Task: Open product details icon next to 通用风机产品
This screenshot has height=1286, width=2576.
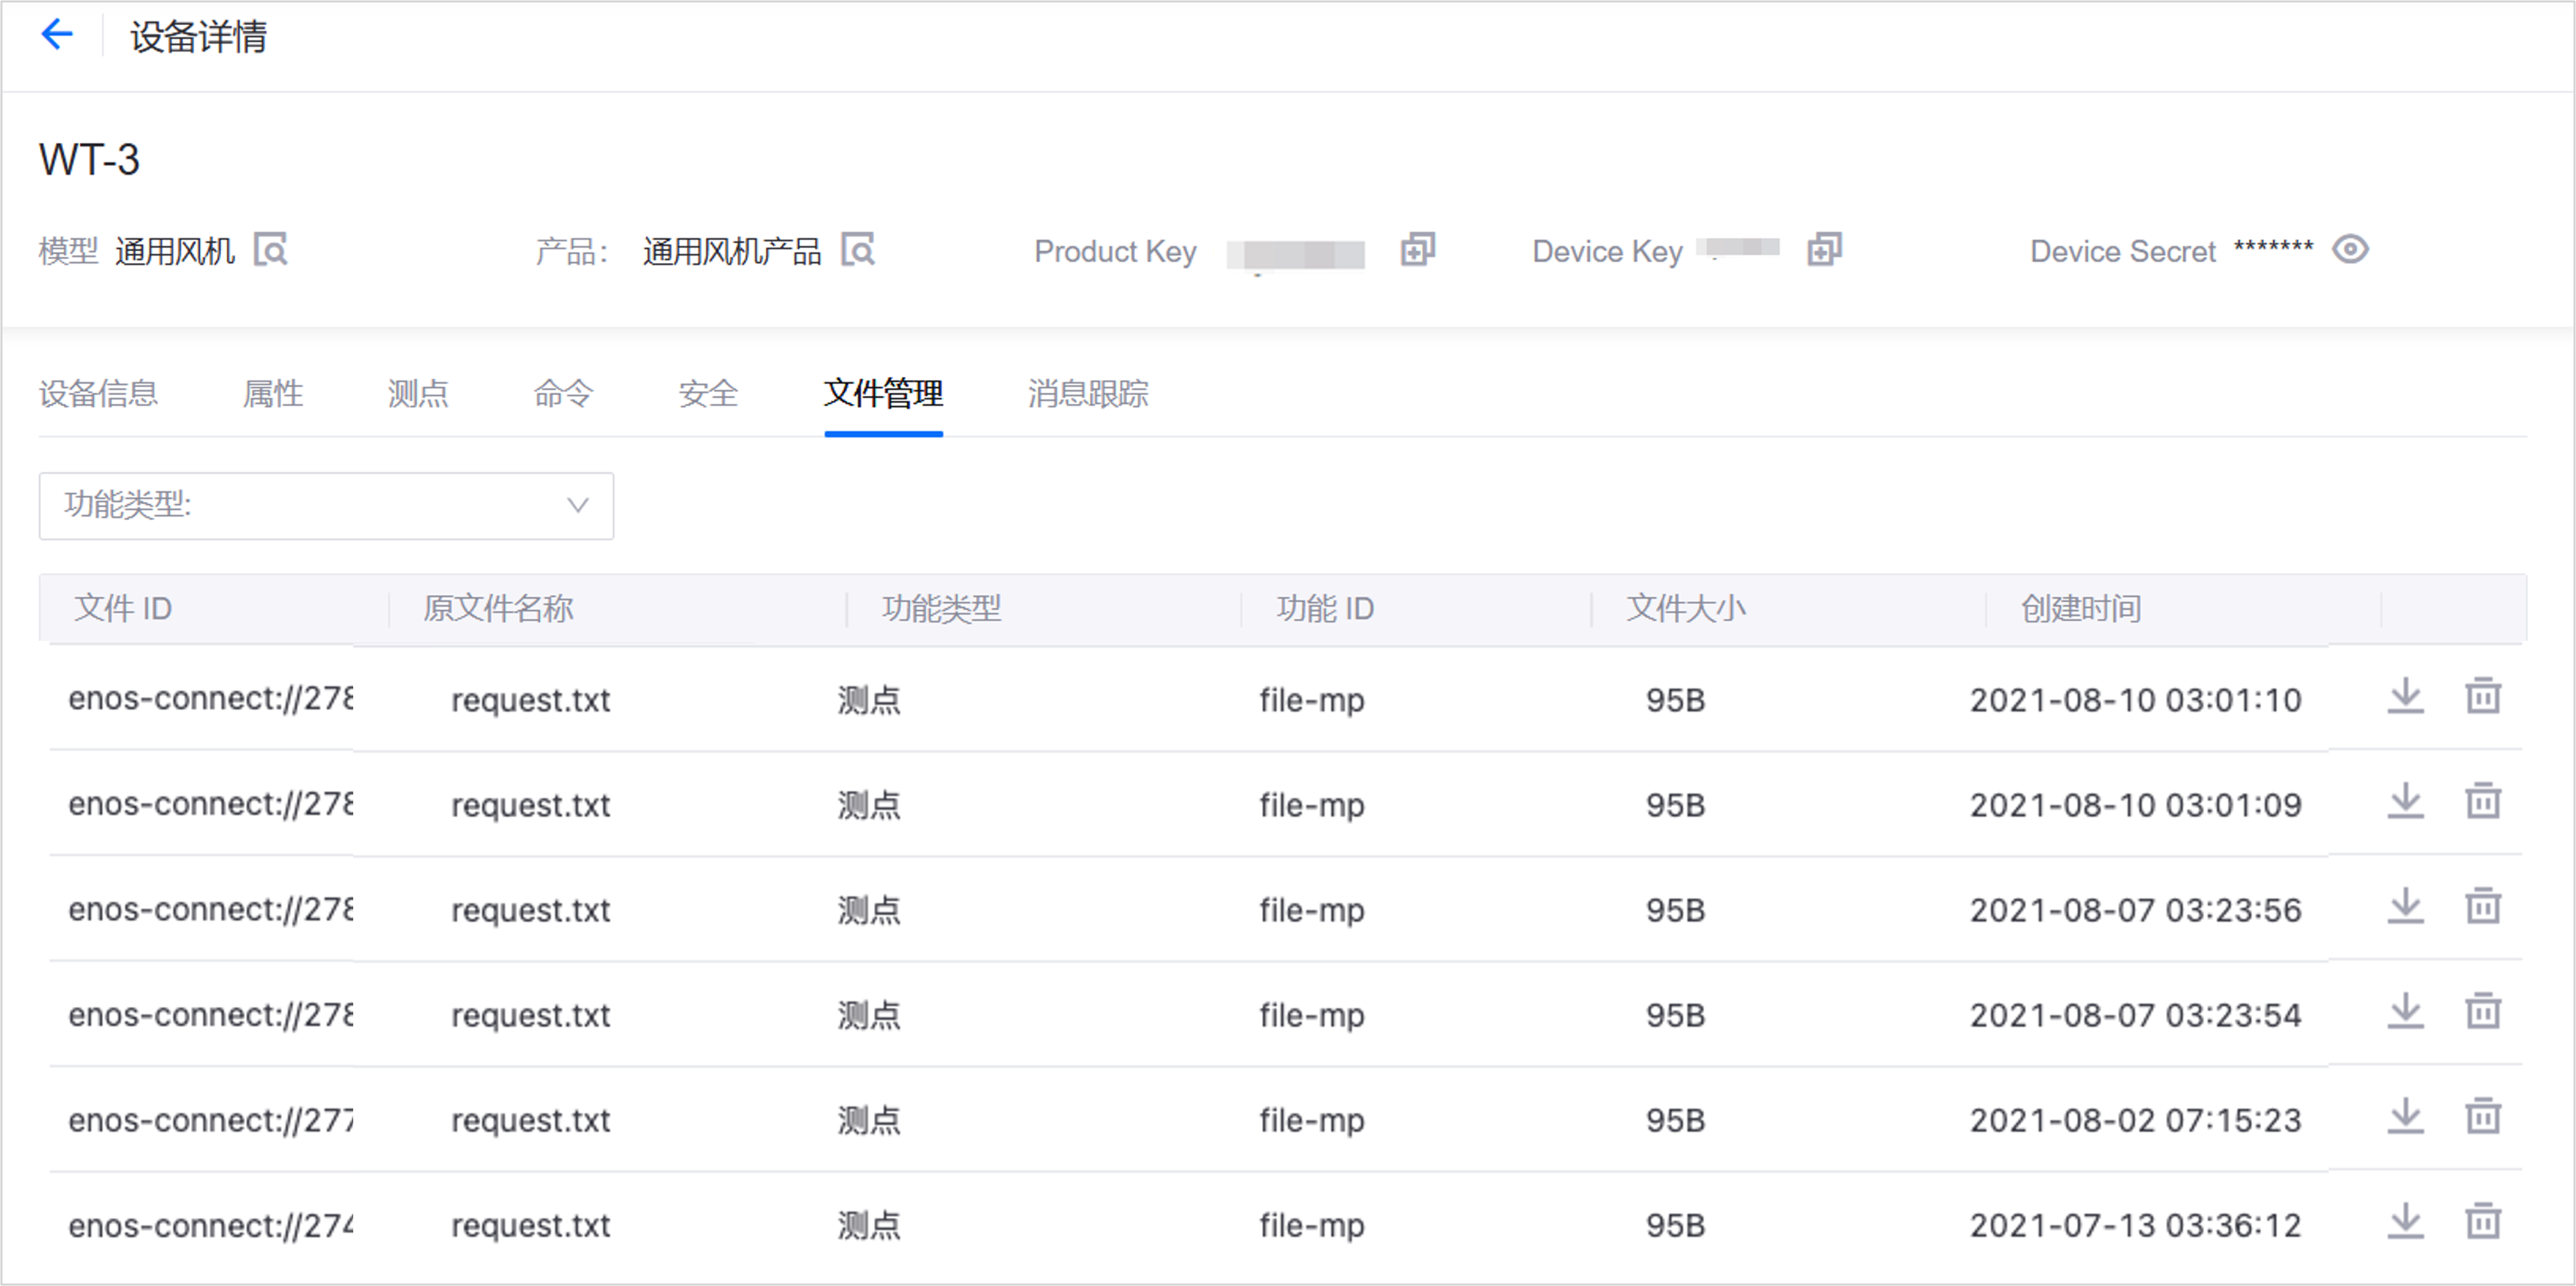Action: coord(857,249)
